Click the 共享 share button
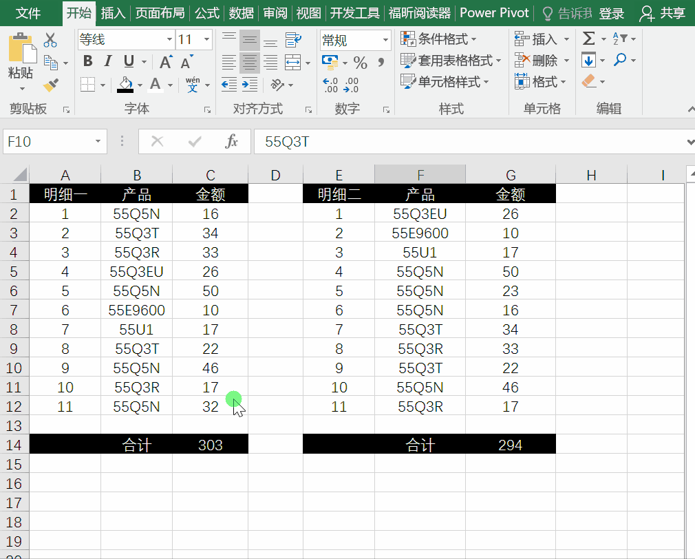This screenshot has height=559, width=695. click(663, 14)
